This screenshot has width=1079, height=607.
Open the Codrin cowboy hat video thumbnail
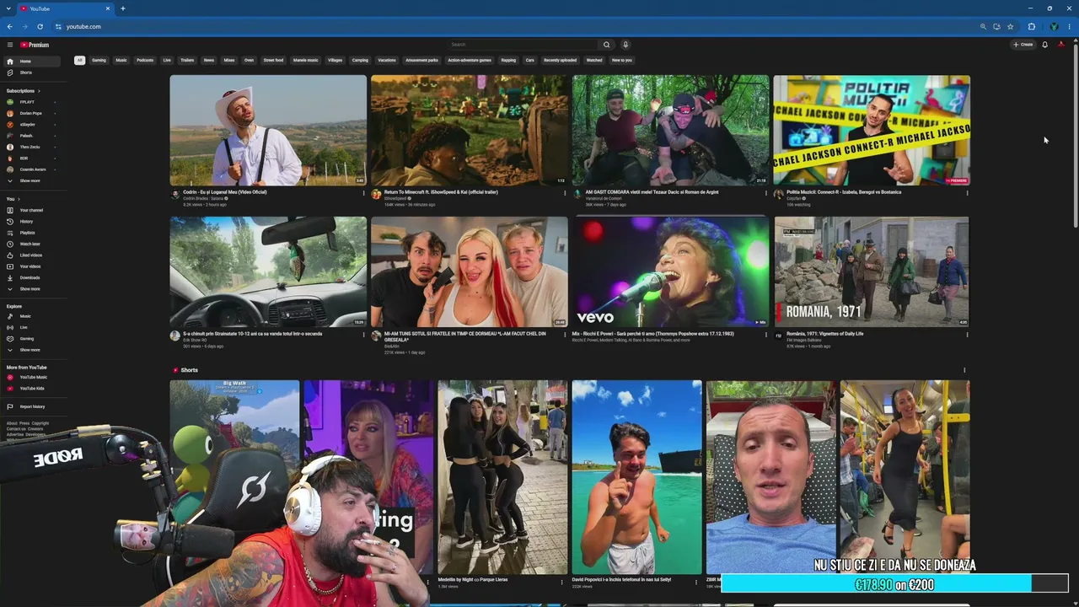(x=268, y=130)
